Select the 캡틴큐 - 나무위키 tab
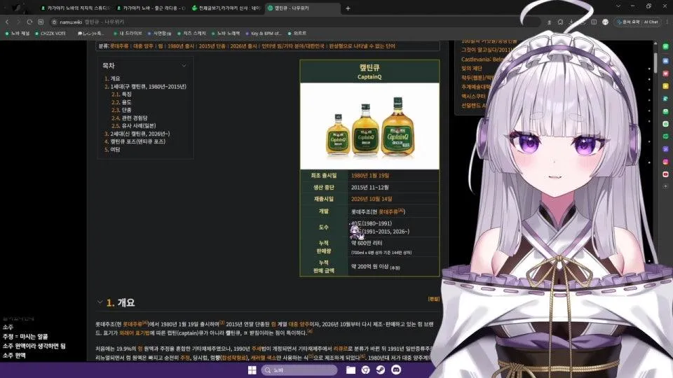 coord(303,8)
